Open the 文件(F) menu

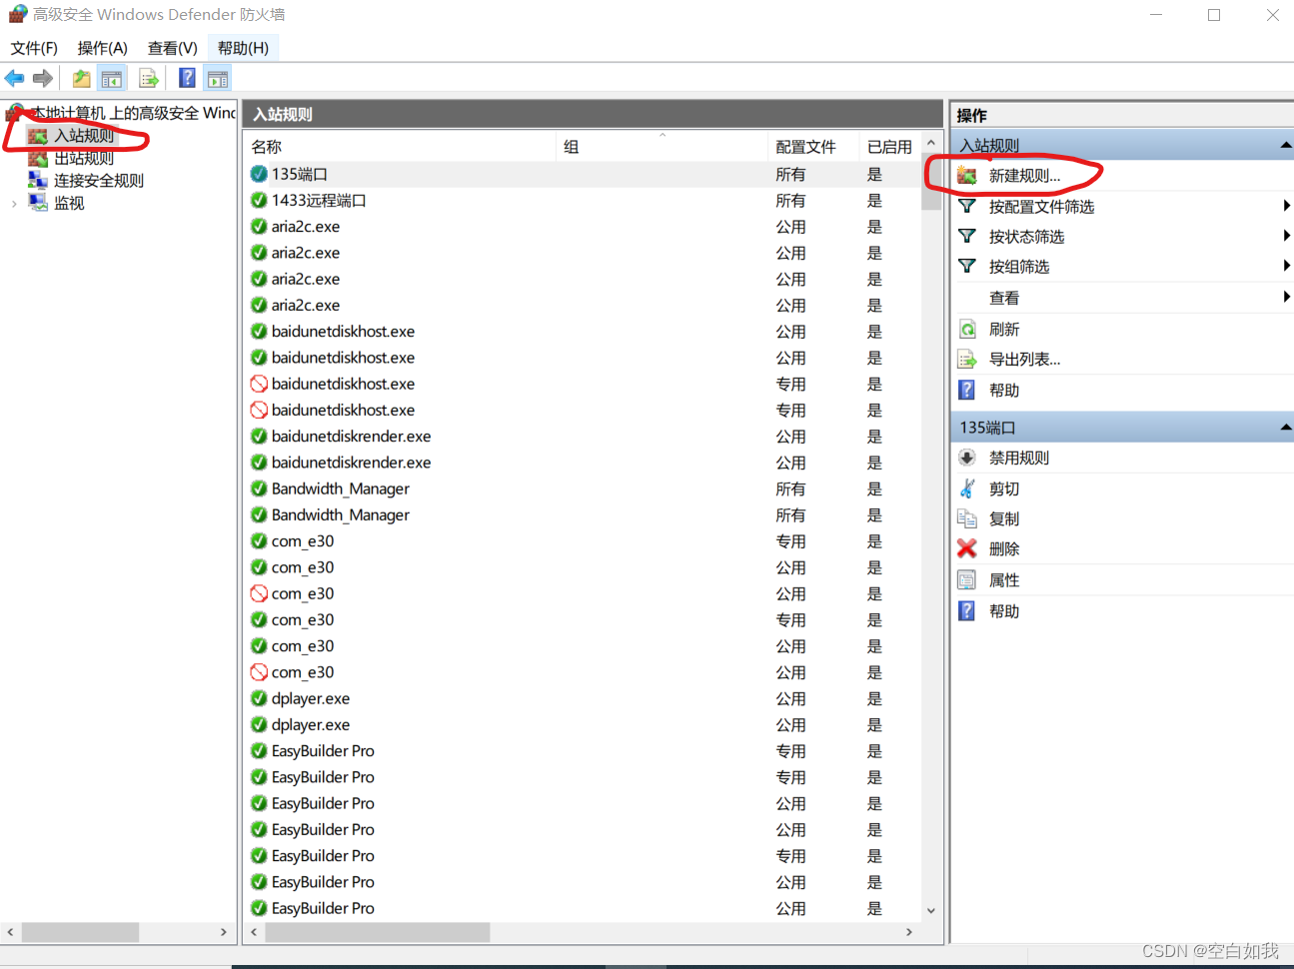[34, 48]
